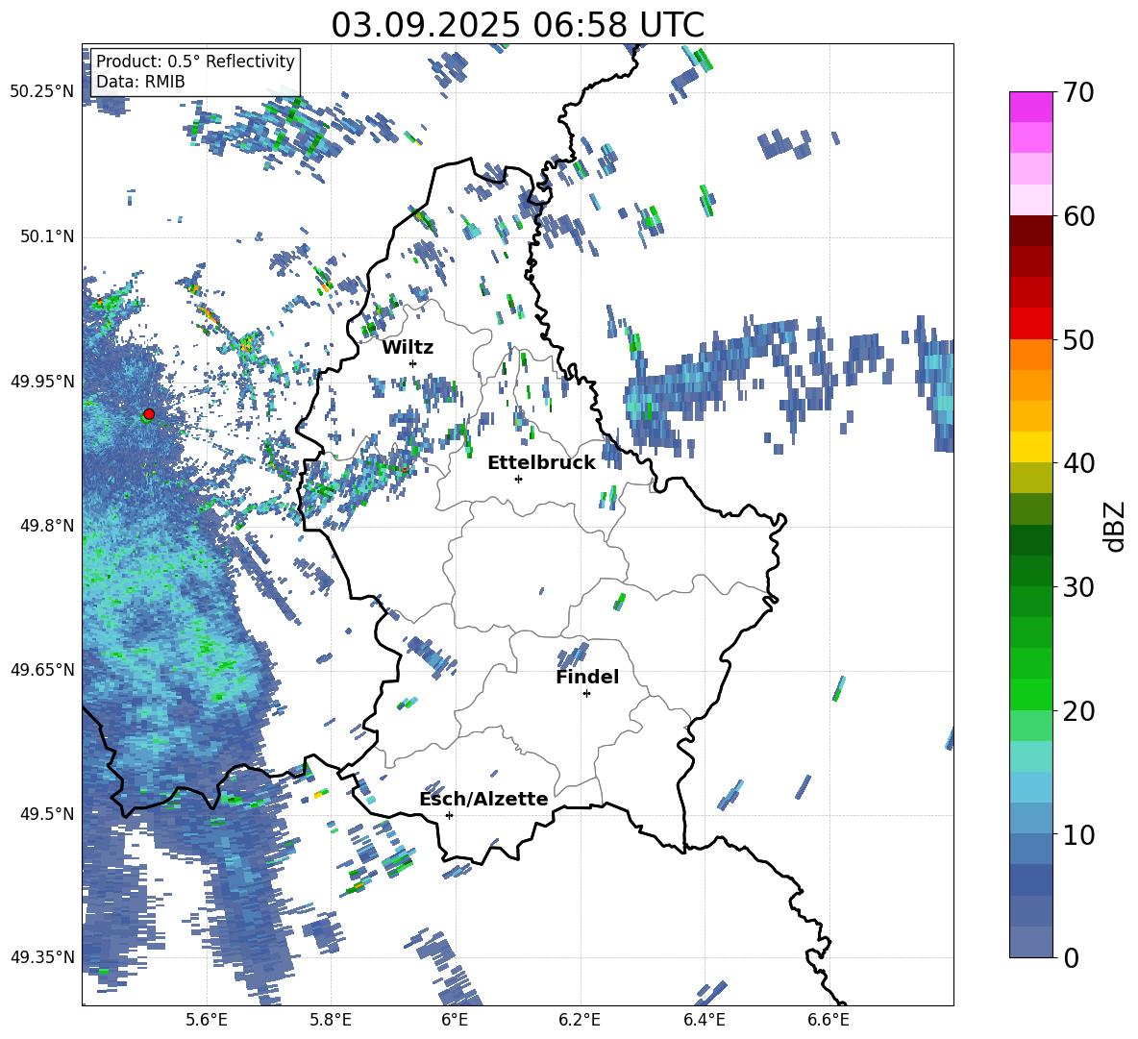
Task: Click the 70 value on the colorbar
Action: 1078,92
